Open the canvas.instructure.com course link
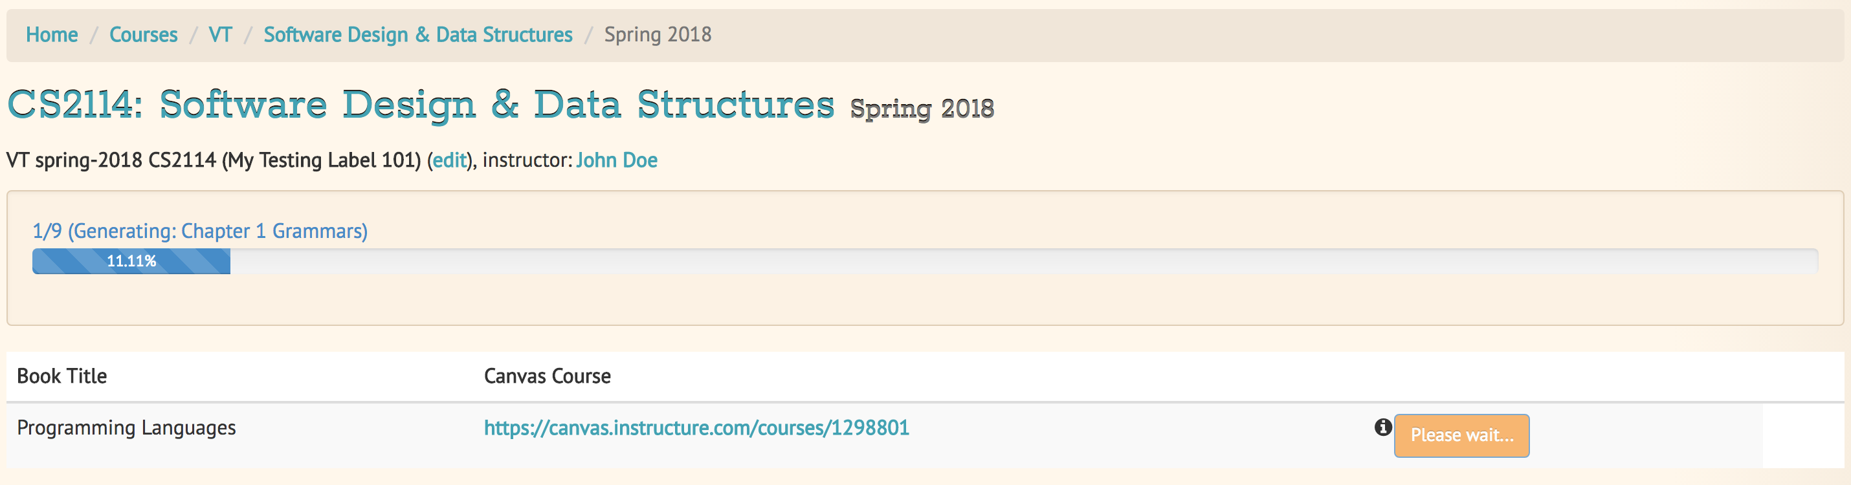The height and width of the screenshot is (485, 1851). [x=696, y=428]
